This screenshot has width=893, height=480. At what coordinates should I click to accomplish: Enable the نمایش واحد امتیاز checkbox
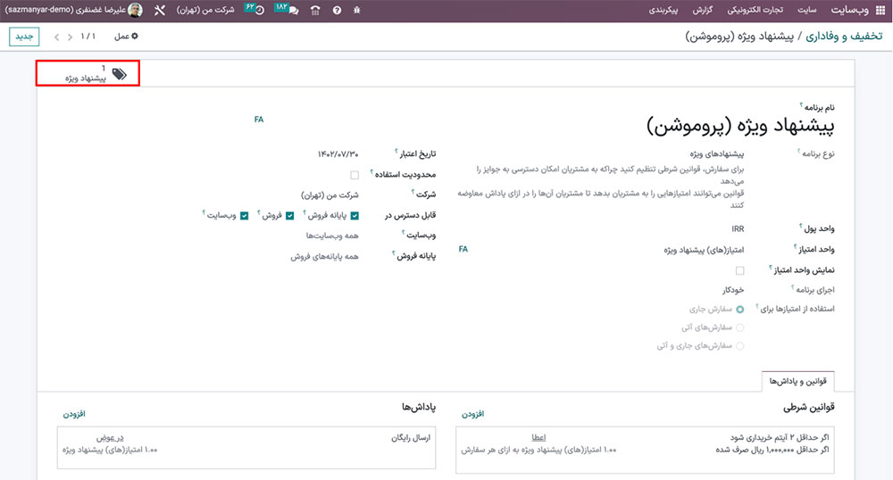(739, 269)
